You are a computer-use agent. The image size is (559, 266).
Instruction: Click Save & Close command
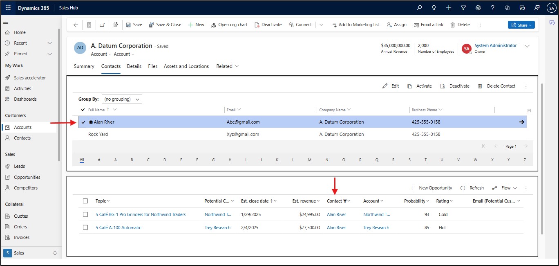[165, 25]
